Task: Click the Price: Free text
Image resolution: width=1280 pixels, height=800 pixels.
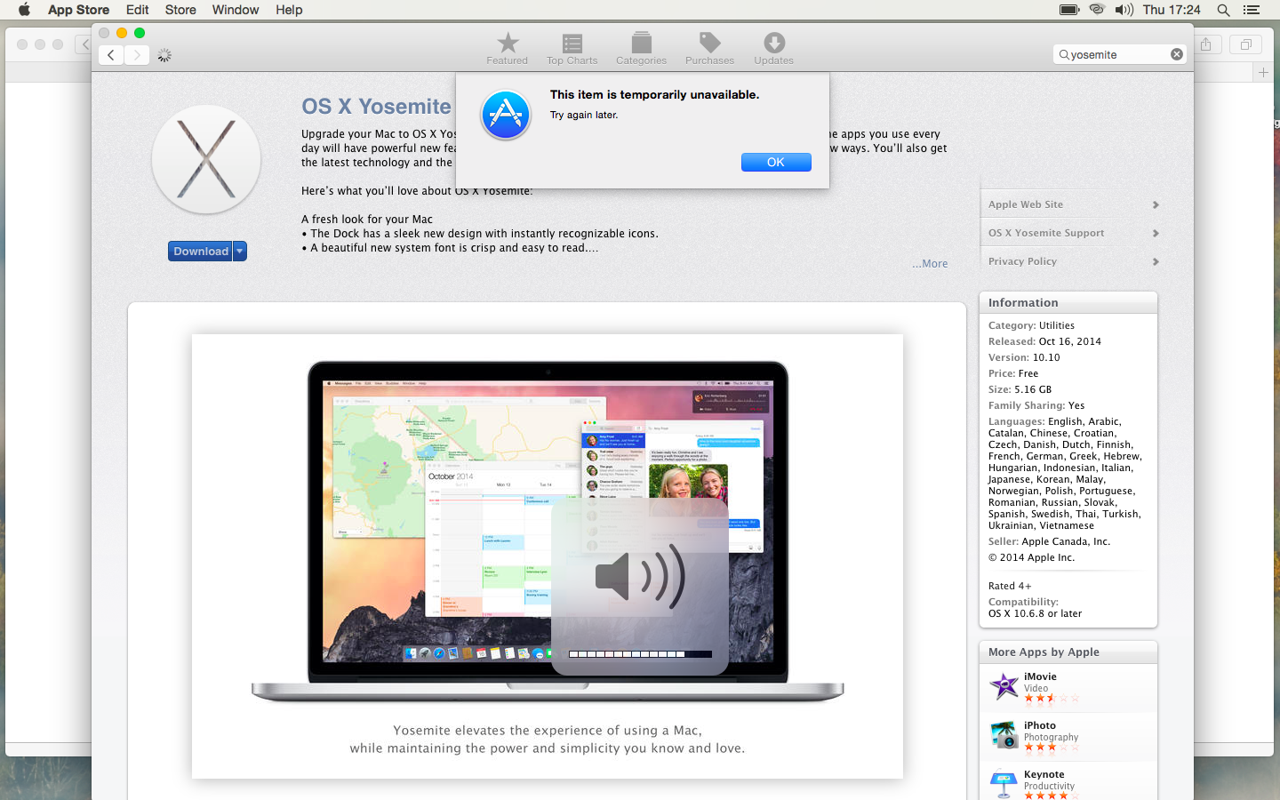Action: [x=1013, y=373]
